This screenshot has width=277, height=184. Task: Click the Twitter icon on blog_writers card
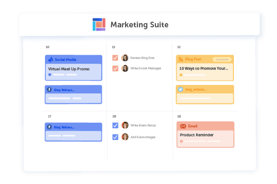(180, 90)
